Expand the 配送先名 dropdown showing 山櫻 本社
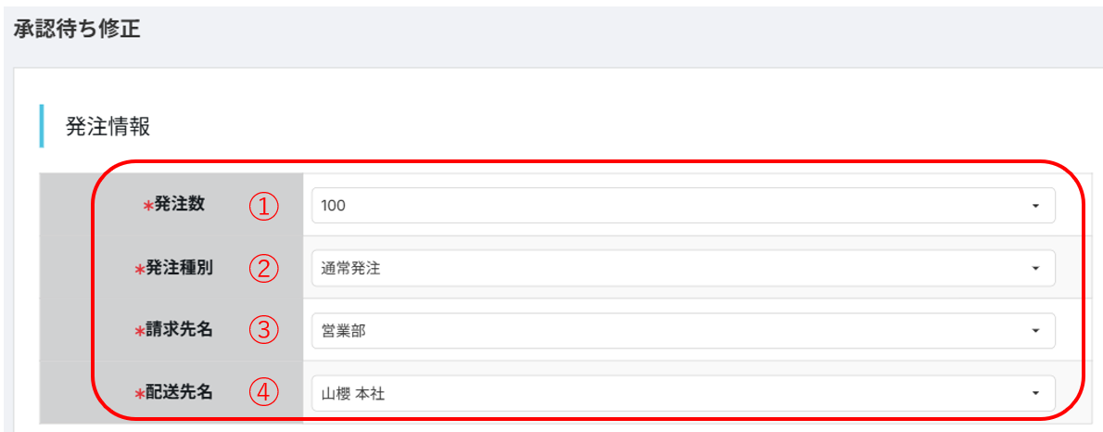This screenshot has height=432, width=1103. click(x=682, y=394)
